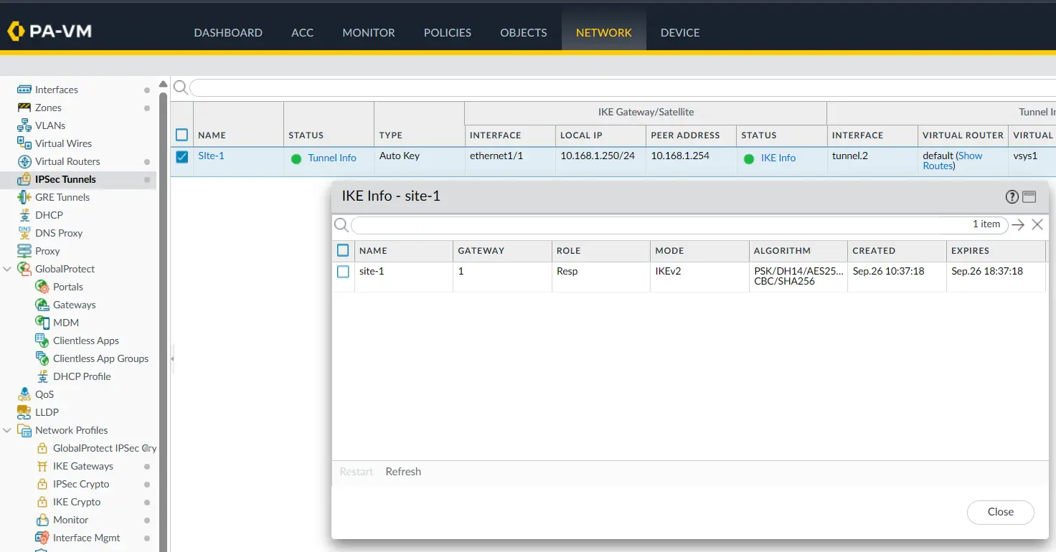Click Show Routes link for default router
The width and height of the screenshot is (1056, 552).
[954, 161]
